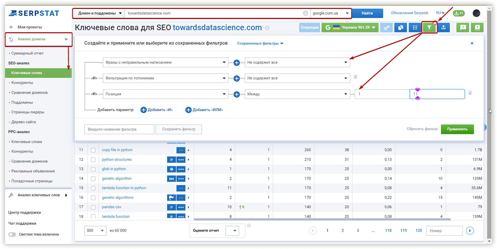
Task: Open the help book question icon
Action: [477, 28]
